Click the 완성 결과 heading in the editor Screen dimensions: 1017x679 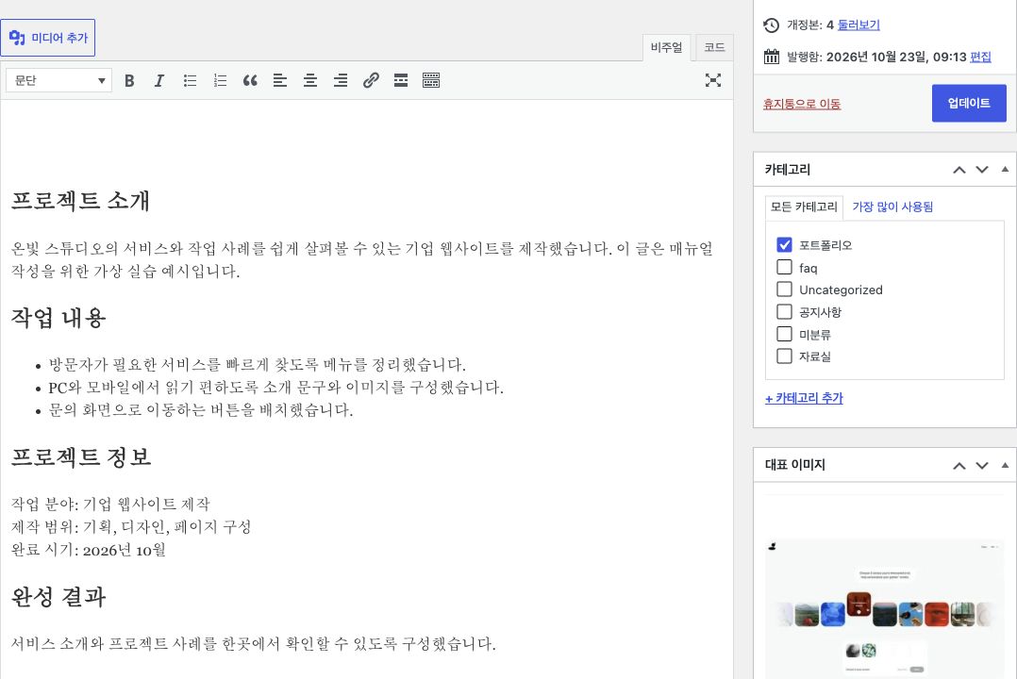click(x=58, y=597)
